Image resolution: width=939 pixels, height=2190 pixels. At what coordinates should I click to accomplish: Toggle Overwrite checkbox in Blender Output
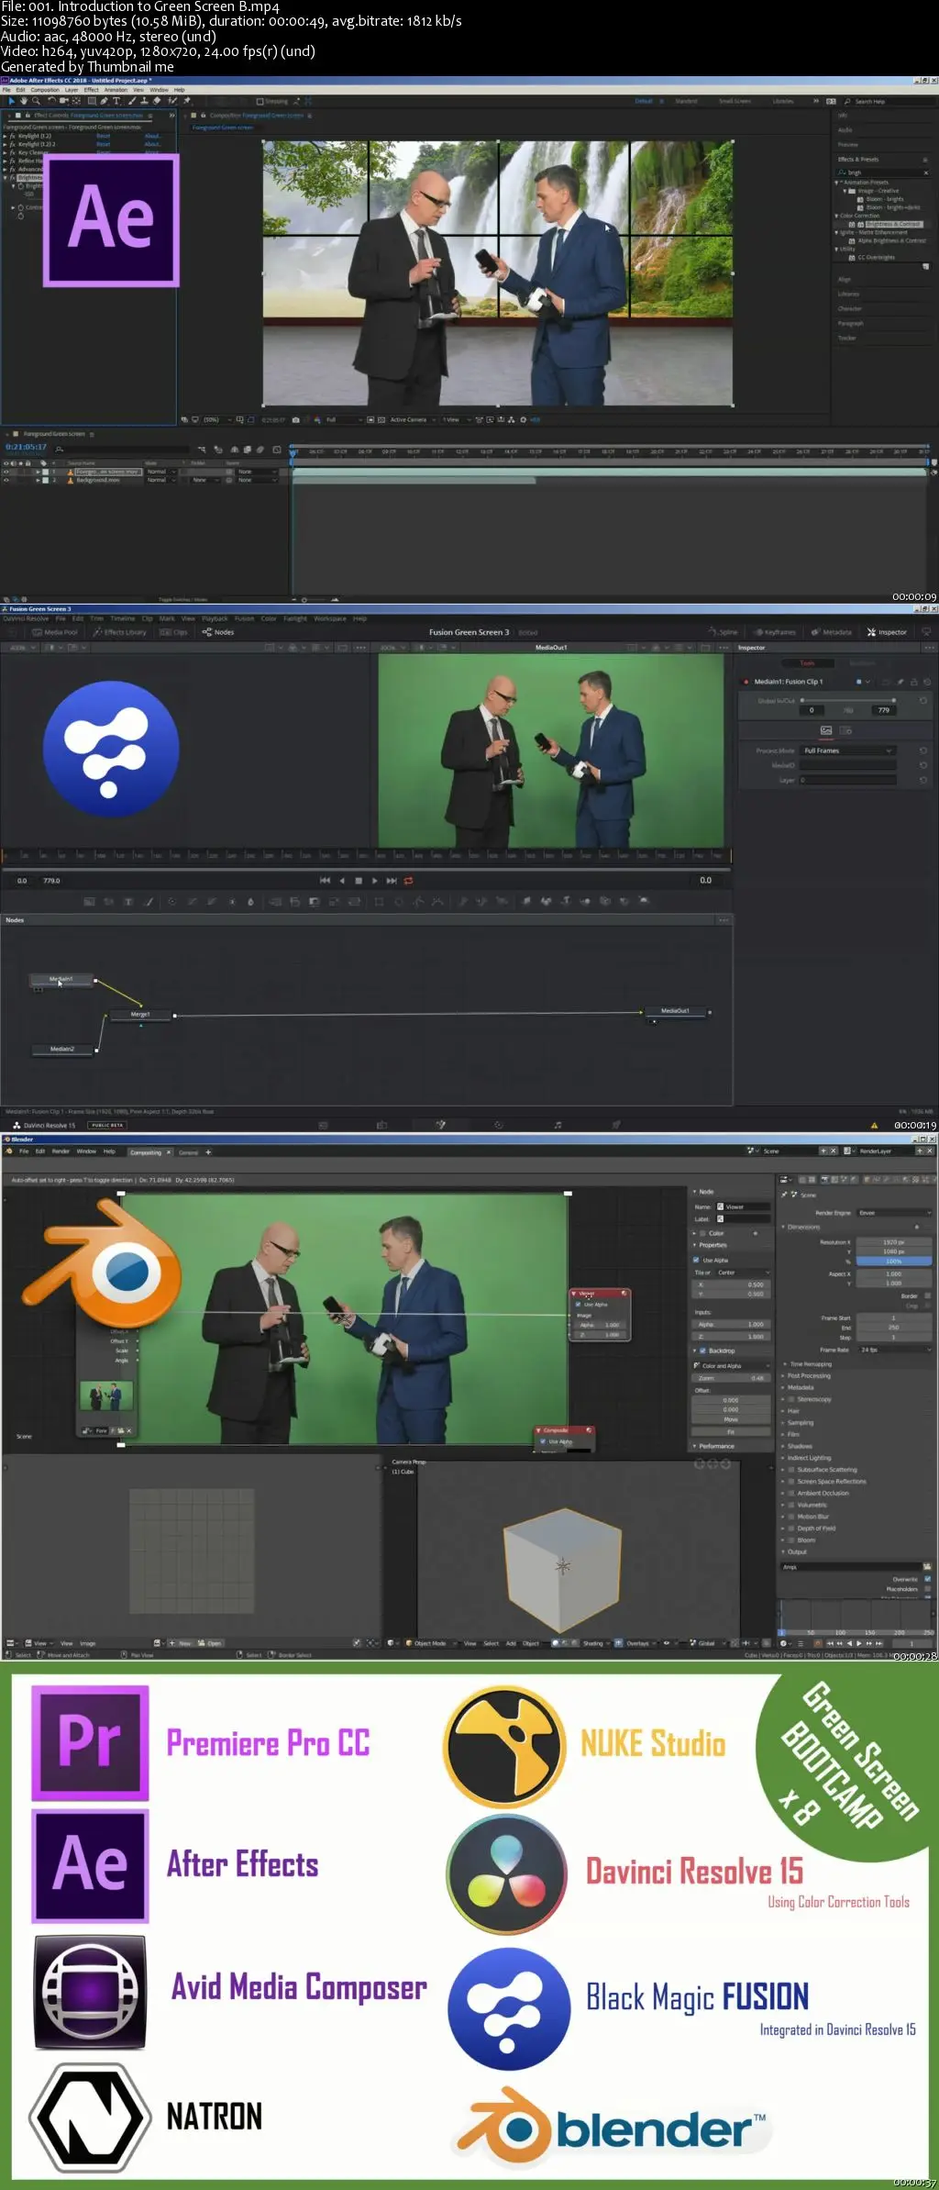pyautogui.click(x=928, y=1580)
